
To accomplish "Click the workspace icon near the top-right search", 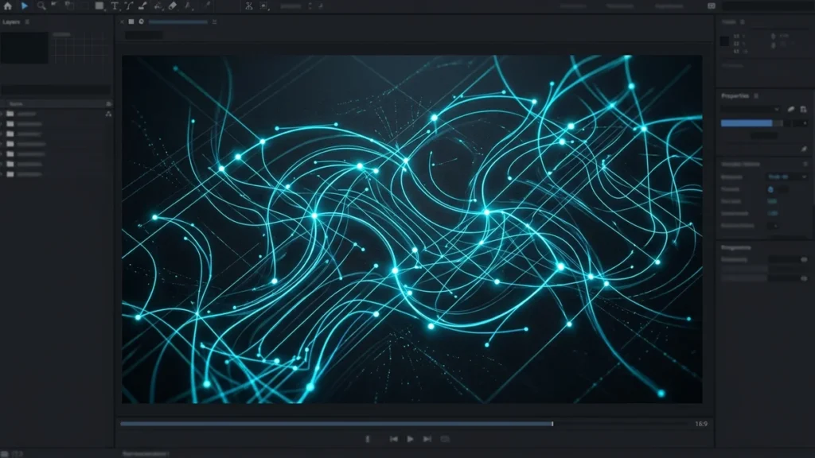I will 712,6.
